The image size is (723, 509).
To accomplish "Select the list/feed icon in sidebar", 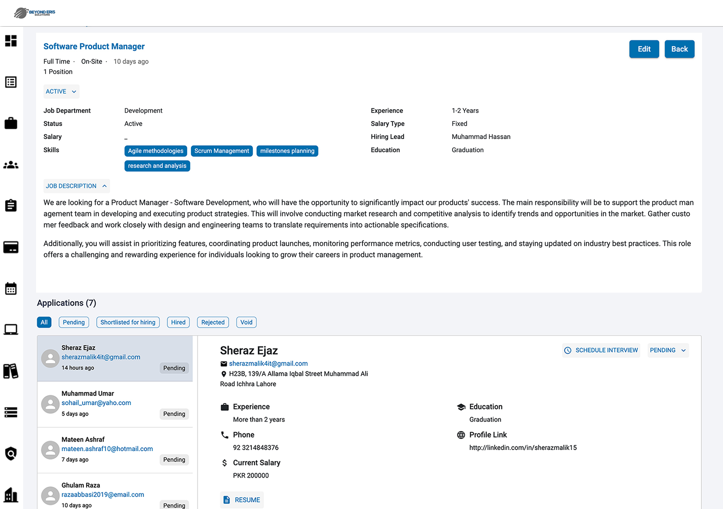I will [11, 82].
